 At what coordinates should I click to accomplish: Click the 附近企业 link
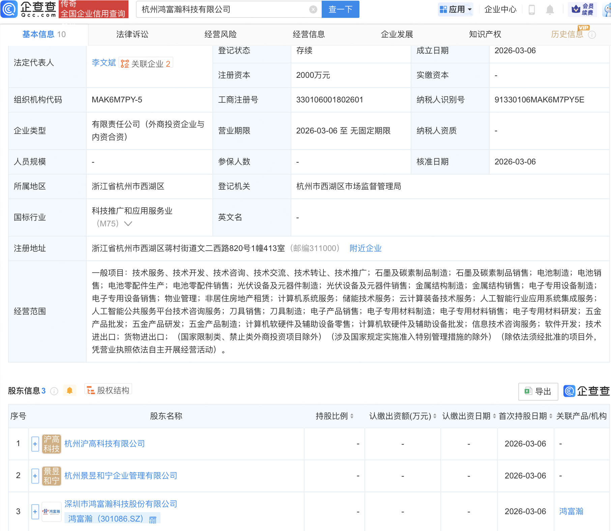tap(366, 248)
